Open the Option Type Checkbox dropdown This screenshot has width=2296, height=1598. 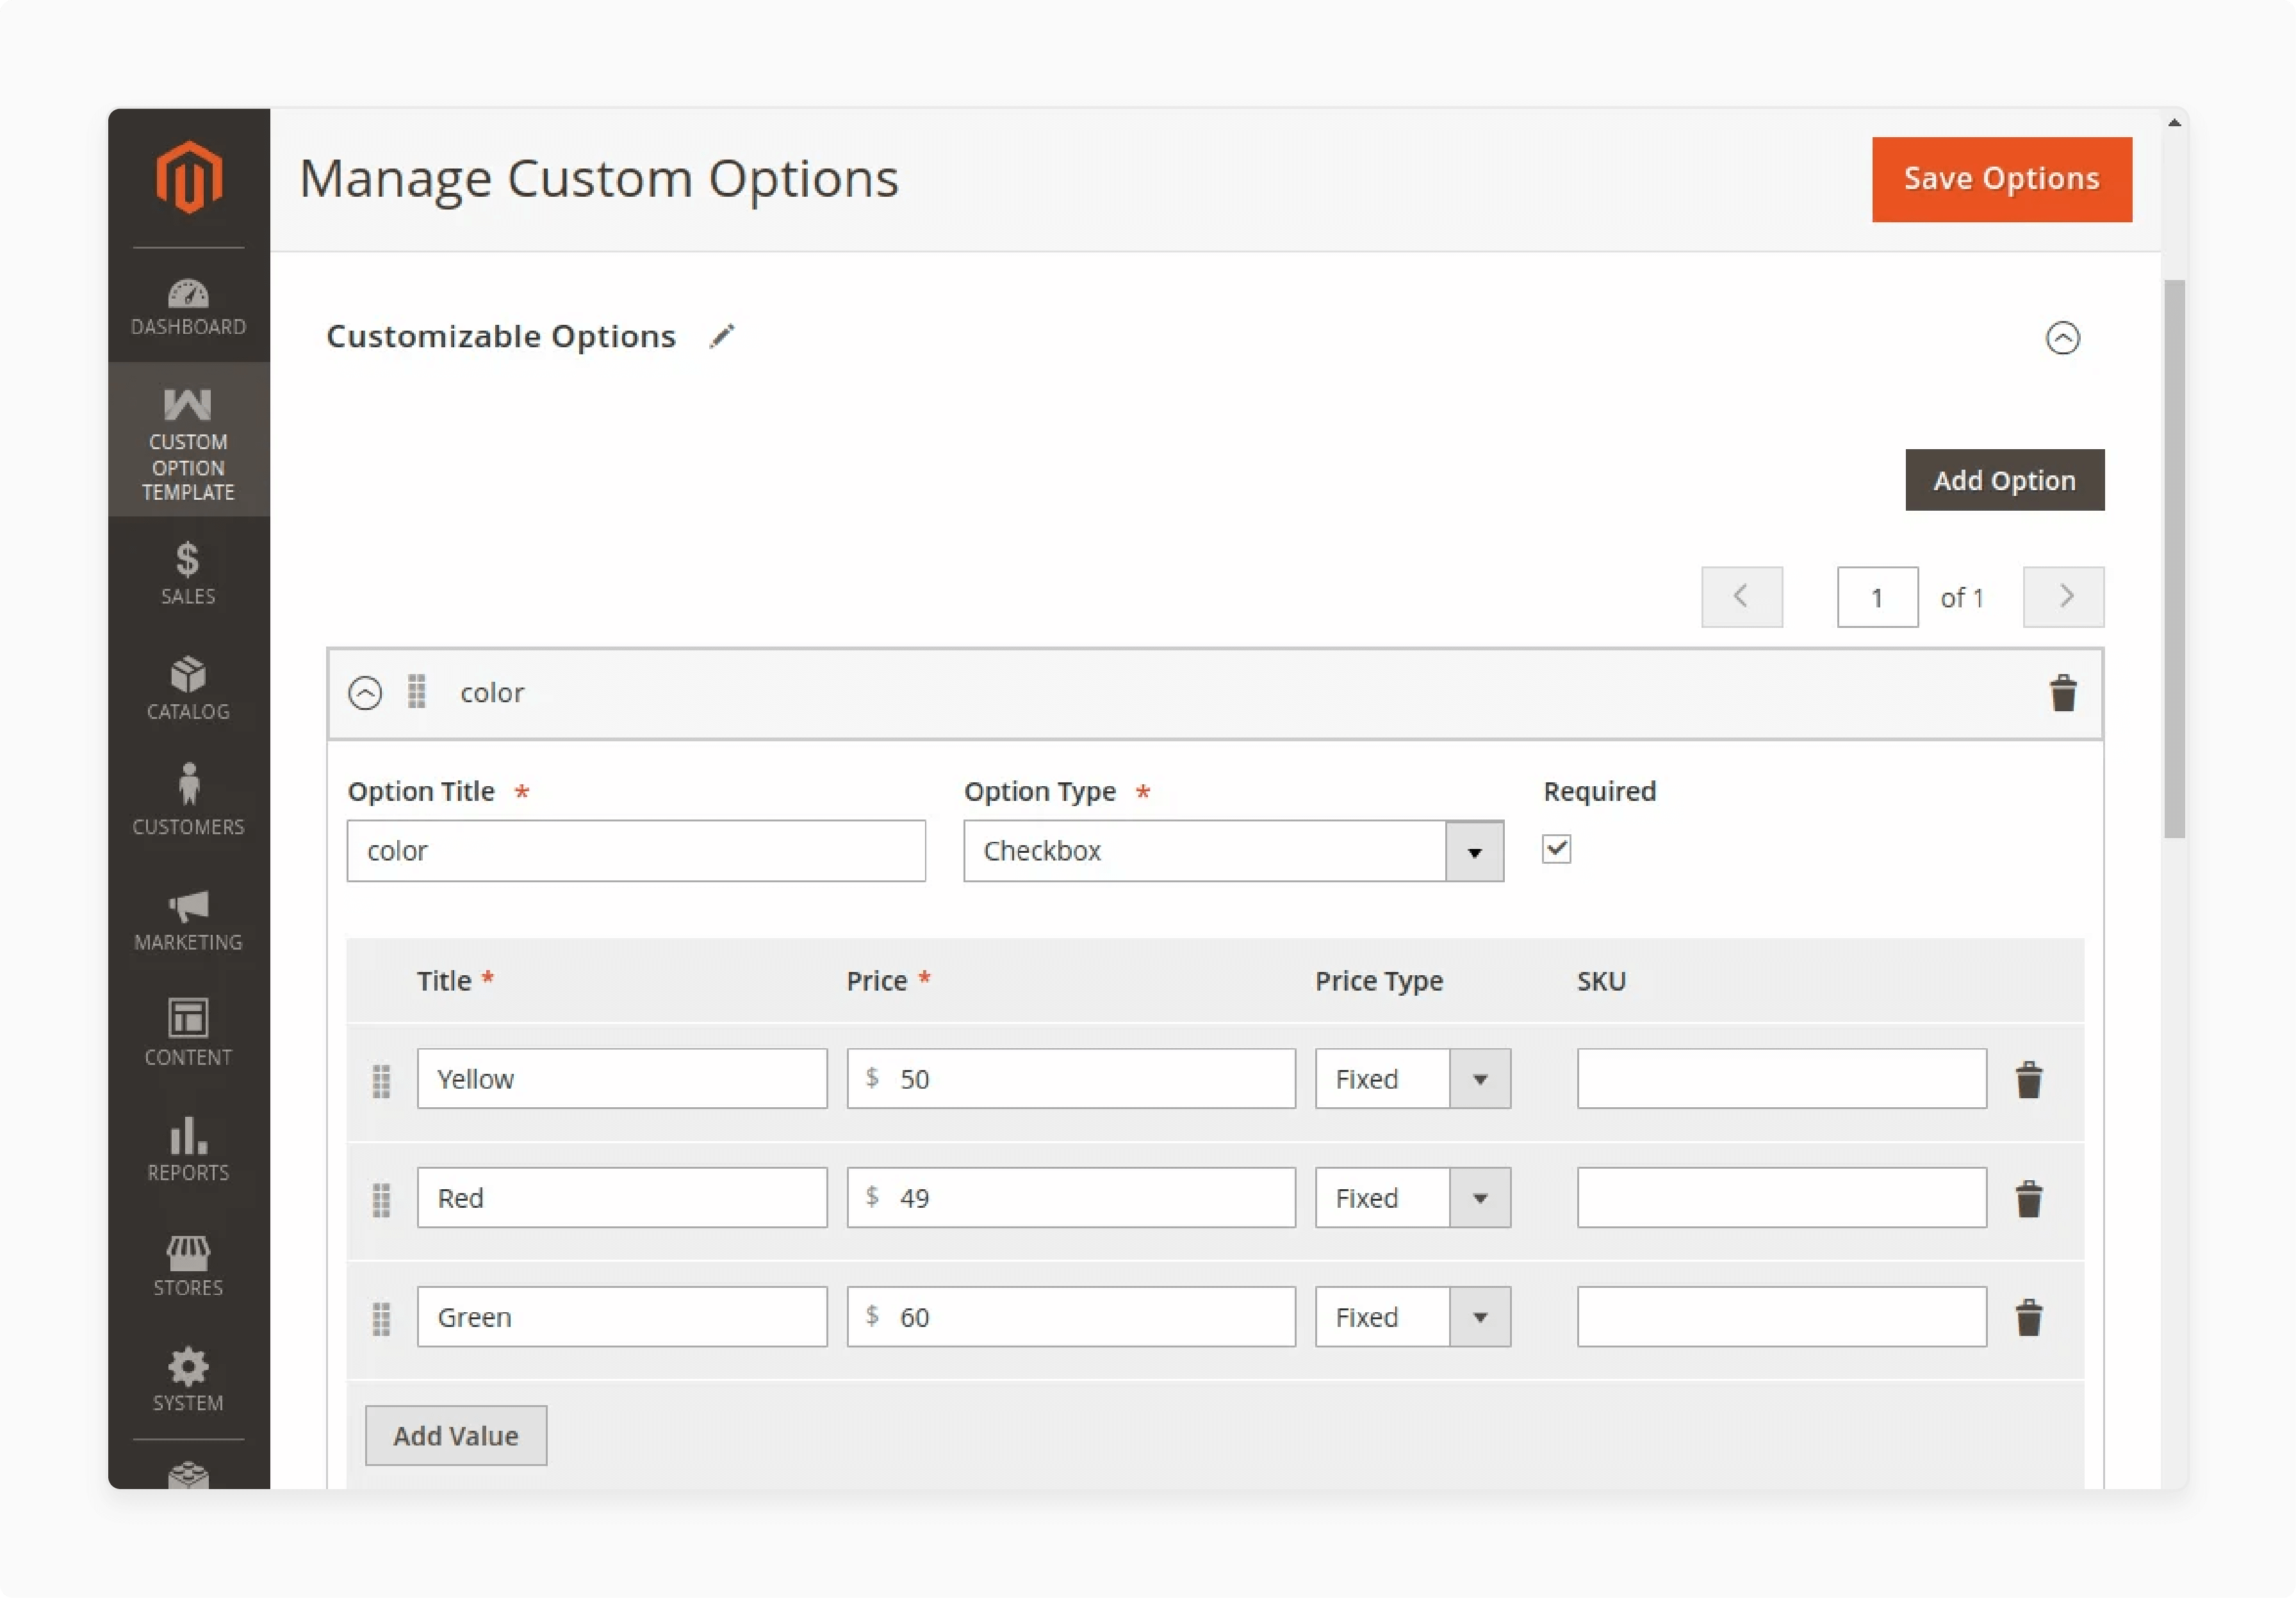1233,851
